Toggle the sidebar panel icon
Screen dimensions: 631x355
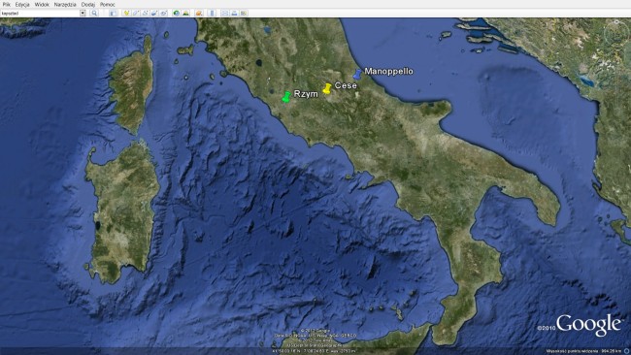[x=113, y=14]
